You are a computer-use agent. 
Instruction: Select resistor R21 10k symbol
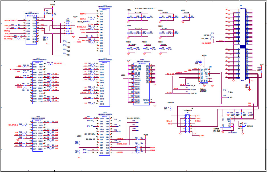pyautogui.click(x=53, y=15)
